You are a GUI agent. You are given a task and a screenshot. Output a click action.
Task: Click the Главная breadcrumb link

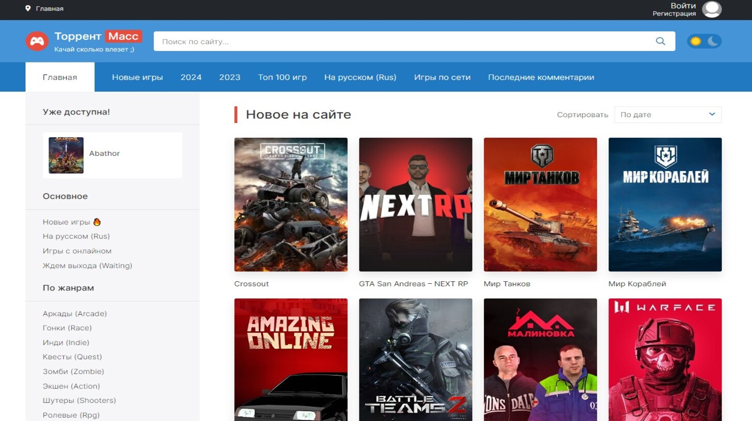[50, 9]
